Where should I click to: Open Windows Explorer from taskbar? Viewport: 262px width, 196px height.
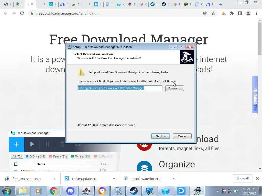click(x=23, y=191)
